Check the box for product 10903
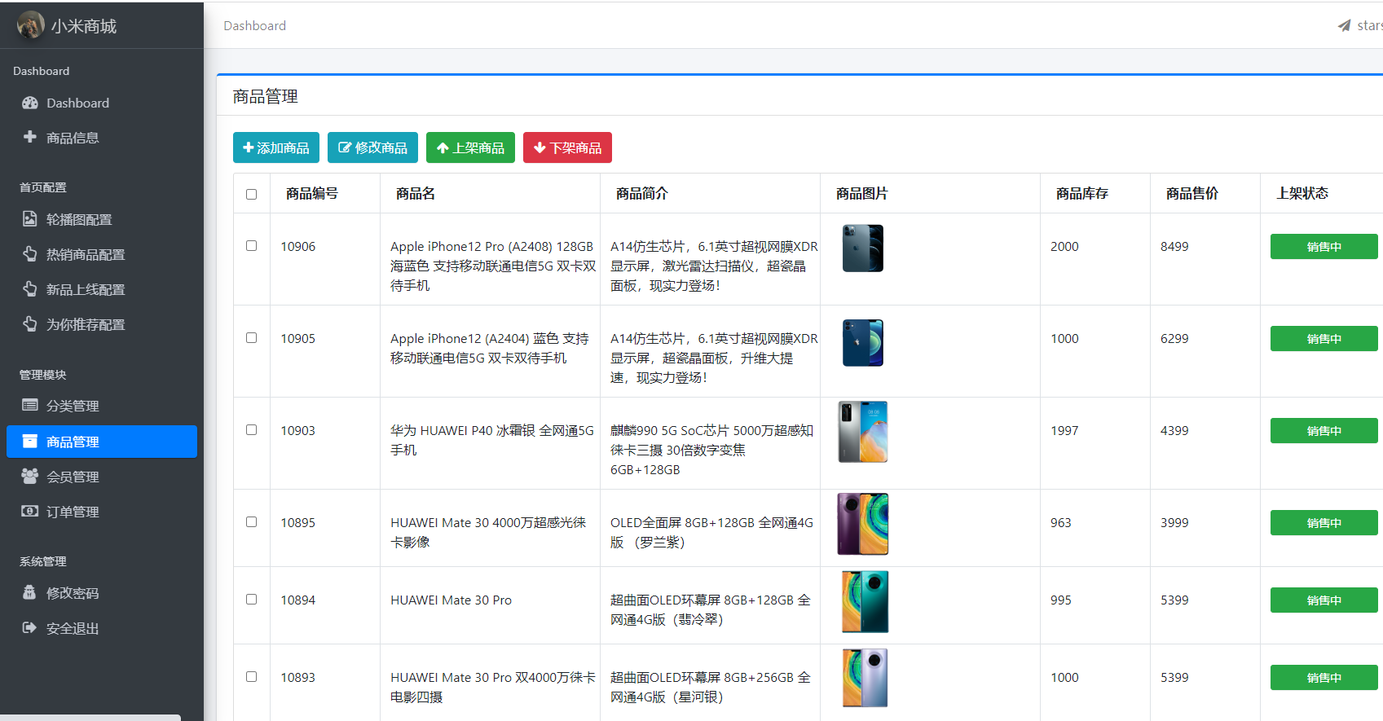 251,430
